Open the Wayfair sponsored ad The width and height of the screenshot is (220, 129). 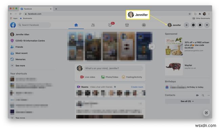click(x=187, y=67)
